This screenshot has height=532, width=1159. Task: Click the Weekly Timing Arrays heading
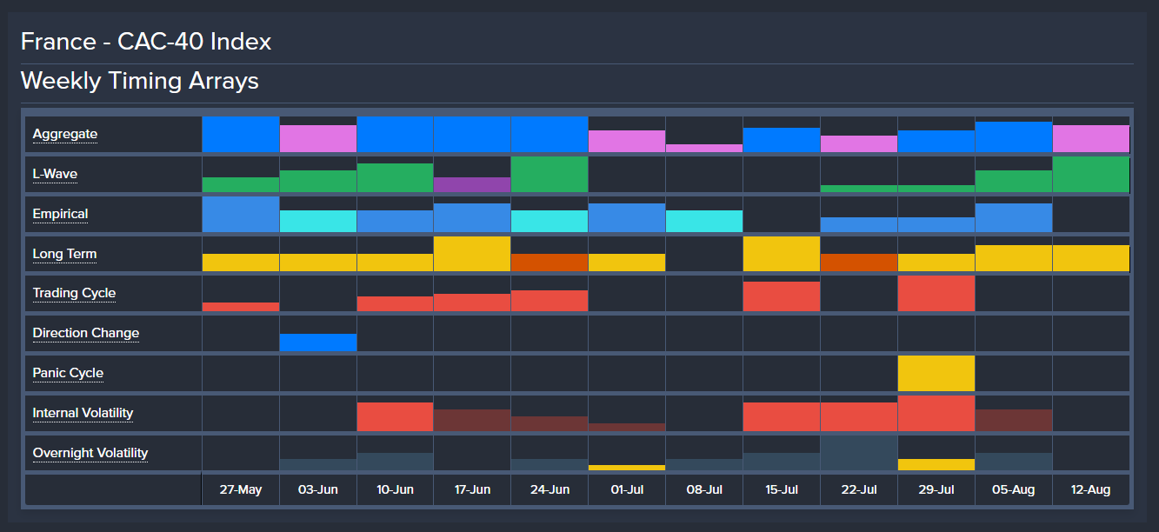click(x=140, y=81)
